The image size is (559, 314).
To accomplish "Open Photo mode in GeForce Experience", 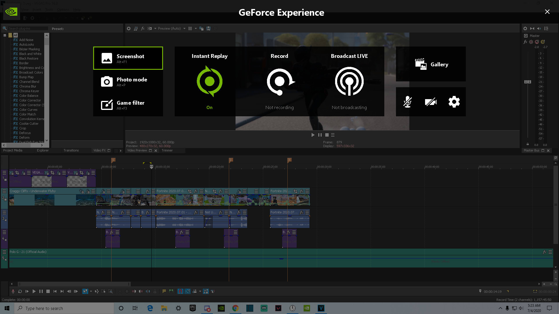I will pos(128,81).
